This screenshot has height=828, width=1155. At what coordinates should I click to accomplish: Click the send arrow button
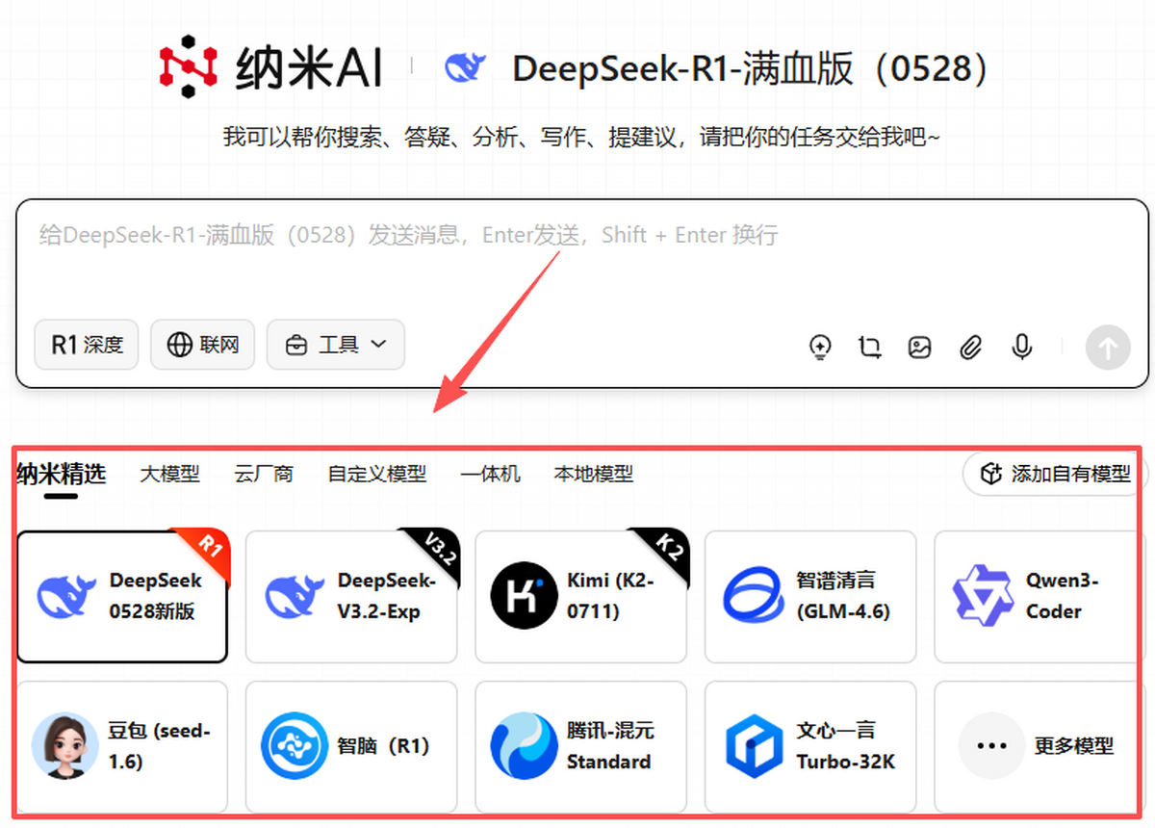1108,347
